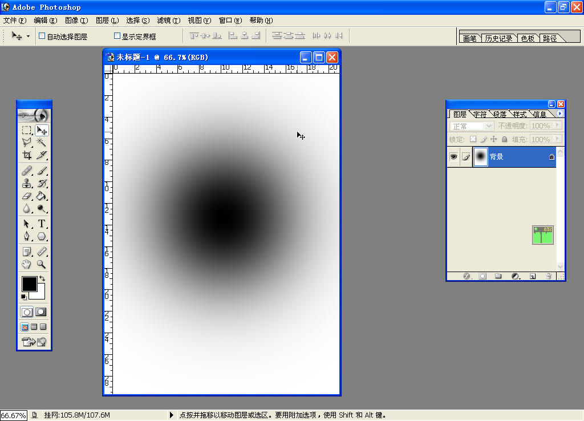Click the 背景 layer thumbnail
584x421 pixels.
pos(480,156)
